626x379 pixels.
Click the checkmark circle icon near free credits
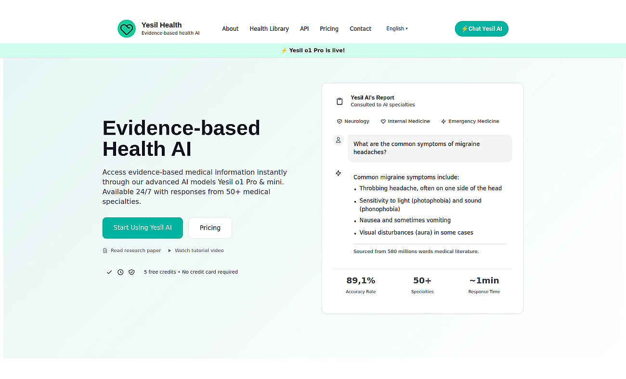tap(109, 272)
